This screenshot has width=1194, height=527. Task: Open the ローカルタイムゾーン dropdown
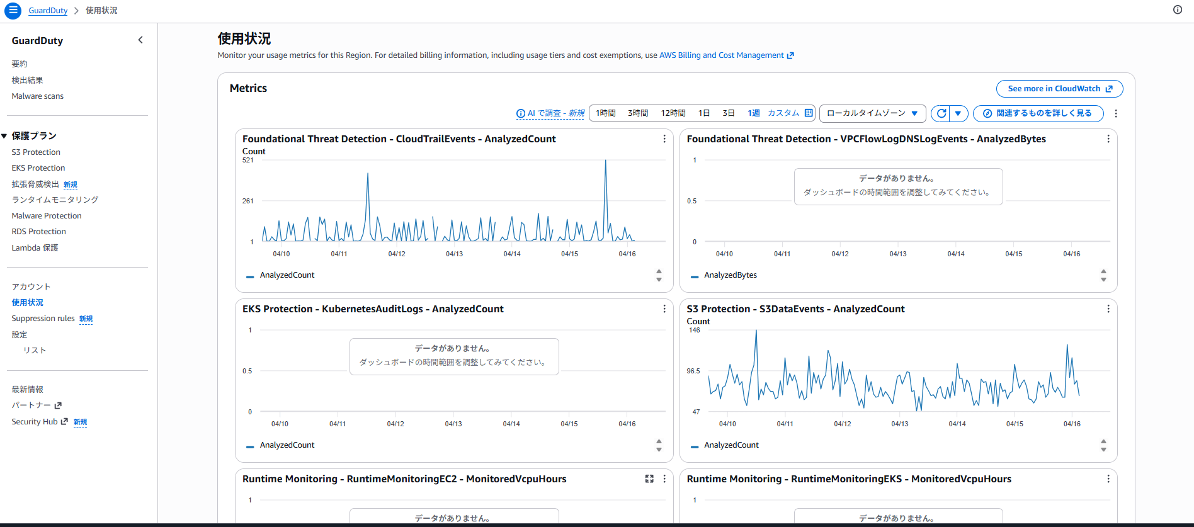coord(872,113)
